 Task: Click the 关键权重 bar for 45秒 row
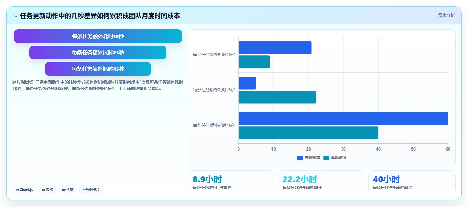point(343,119)
